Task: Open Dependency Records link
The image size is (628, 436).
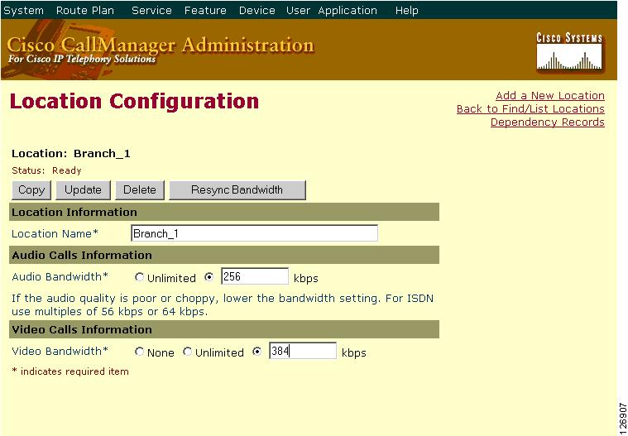Action: (548, 122)
